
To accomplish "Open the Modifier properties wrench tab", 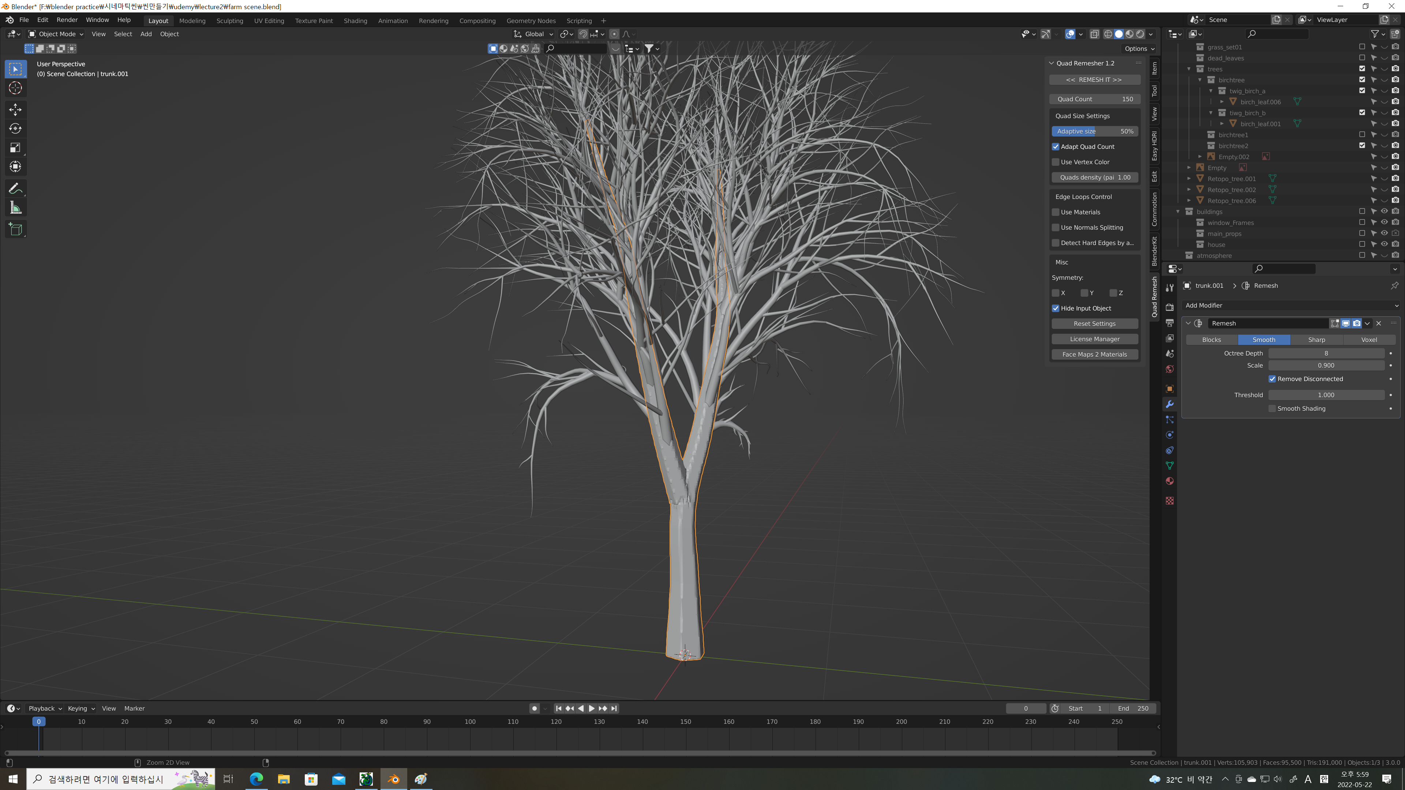I will 1169,405.
